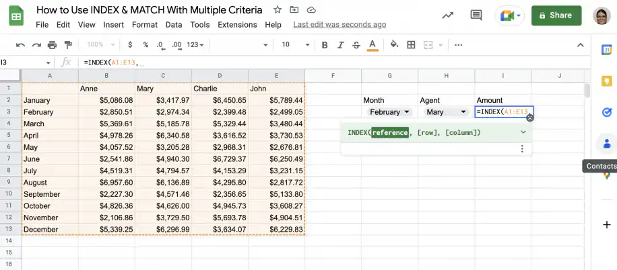Open the Agent dropdown showing Mary
Image resolution: width=617 pixels, height=270 pixels.
point(446,112)
